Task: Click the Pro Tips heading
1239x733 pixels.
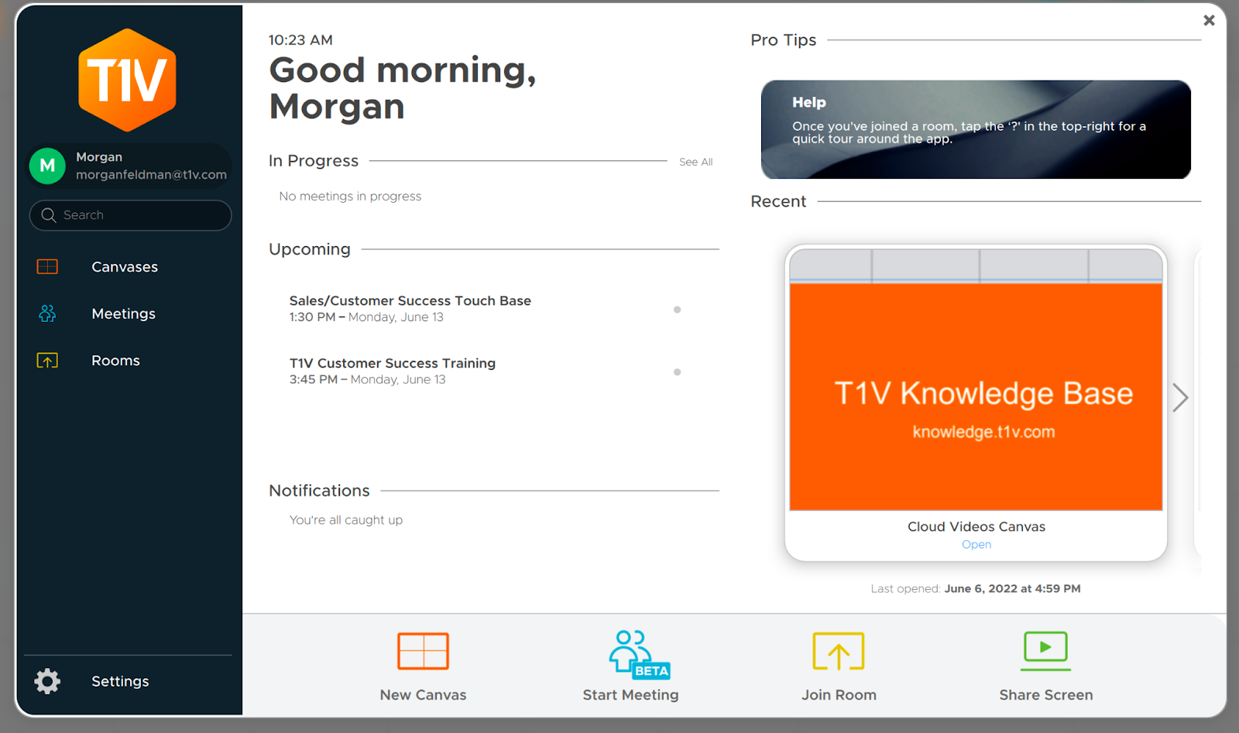Action: (783, 40)
